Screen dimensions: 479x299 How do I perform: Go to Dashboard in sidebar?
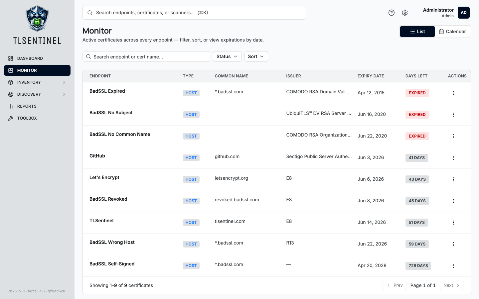[37, 58]
